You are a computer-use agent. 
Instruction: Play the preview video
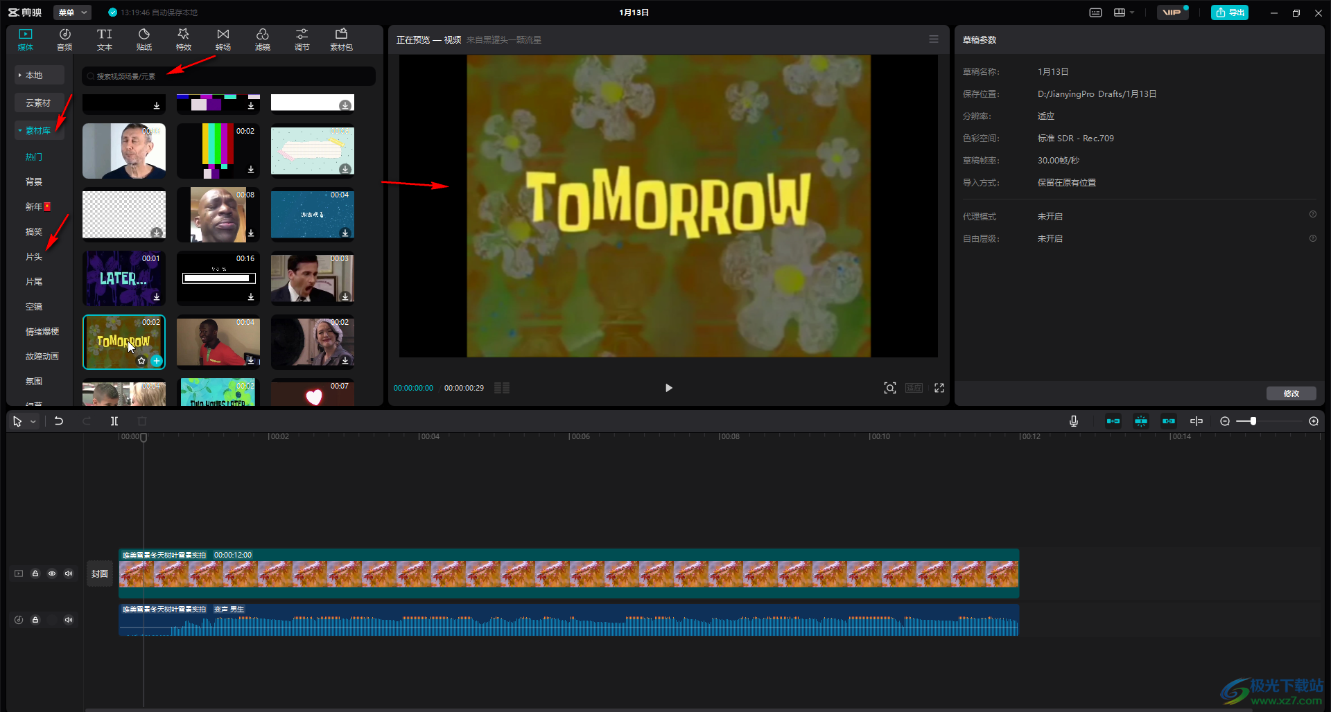(x=668, y=388)
